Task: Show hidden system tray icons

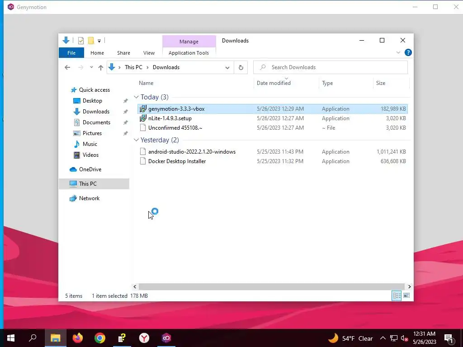Action: click(383, 338)
